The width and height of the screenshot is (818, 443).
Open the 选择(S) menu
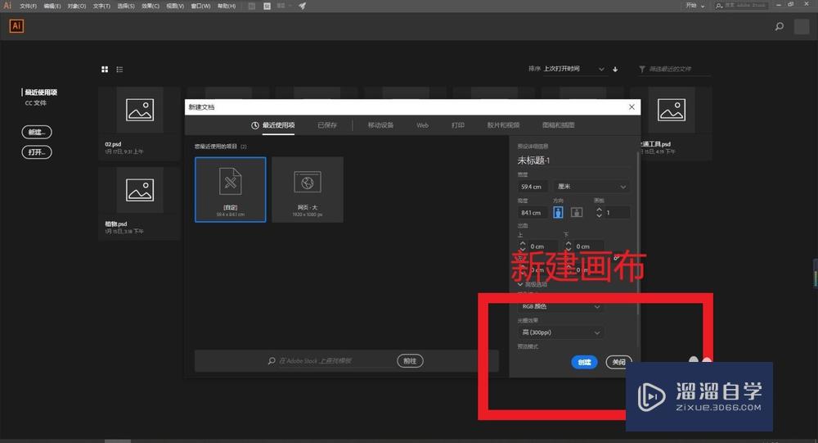coord(126,6)
